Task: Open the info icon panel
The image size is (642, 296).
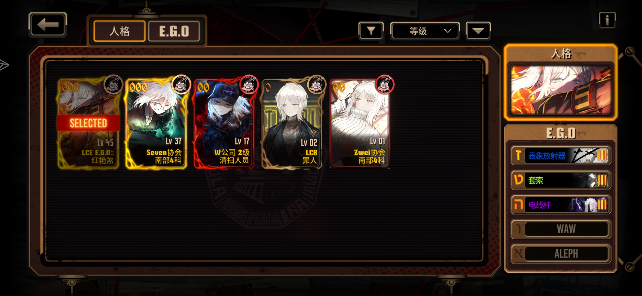Action: (x=607, y=20)
